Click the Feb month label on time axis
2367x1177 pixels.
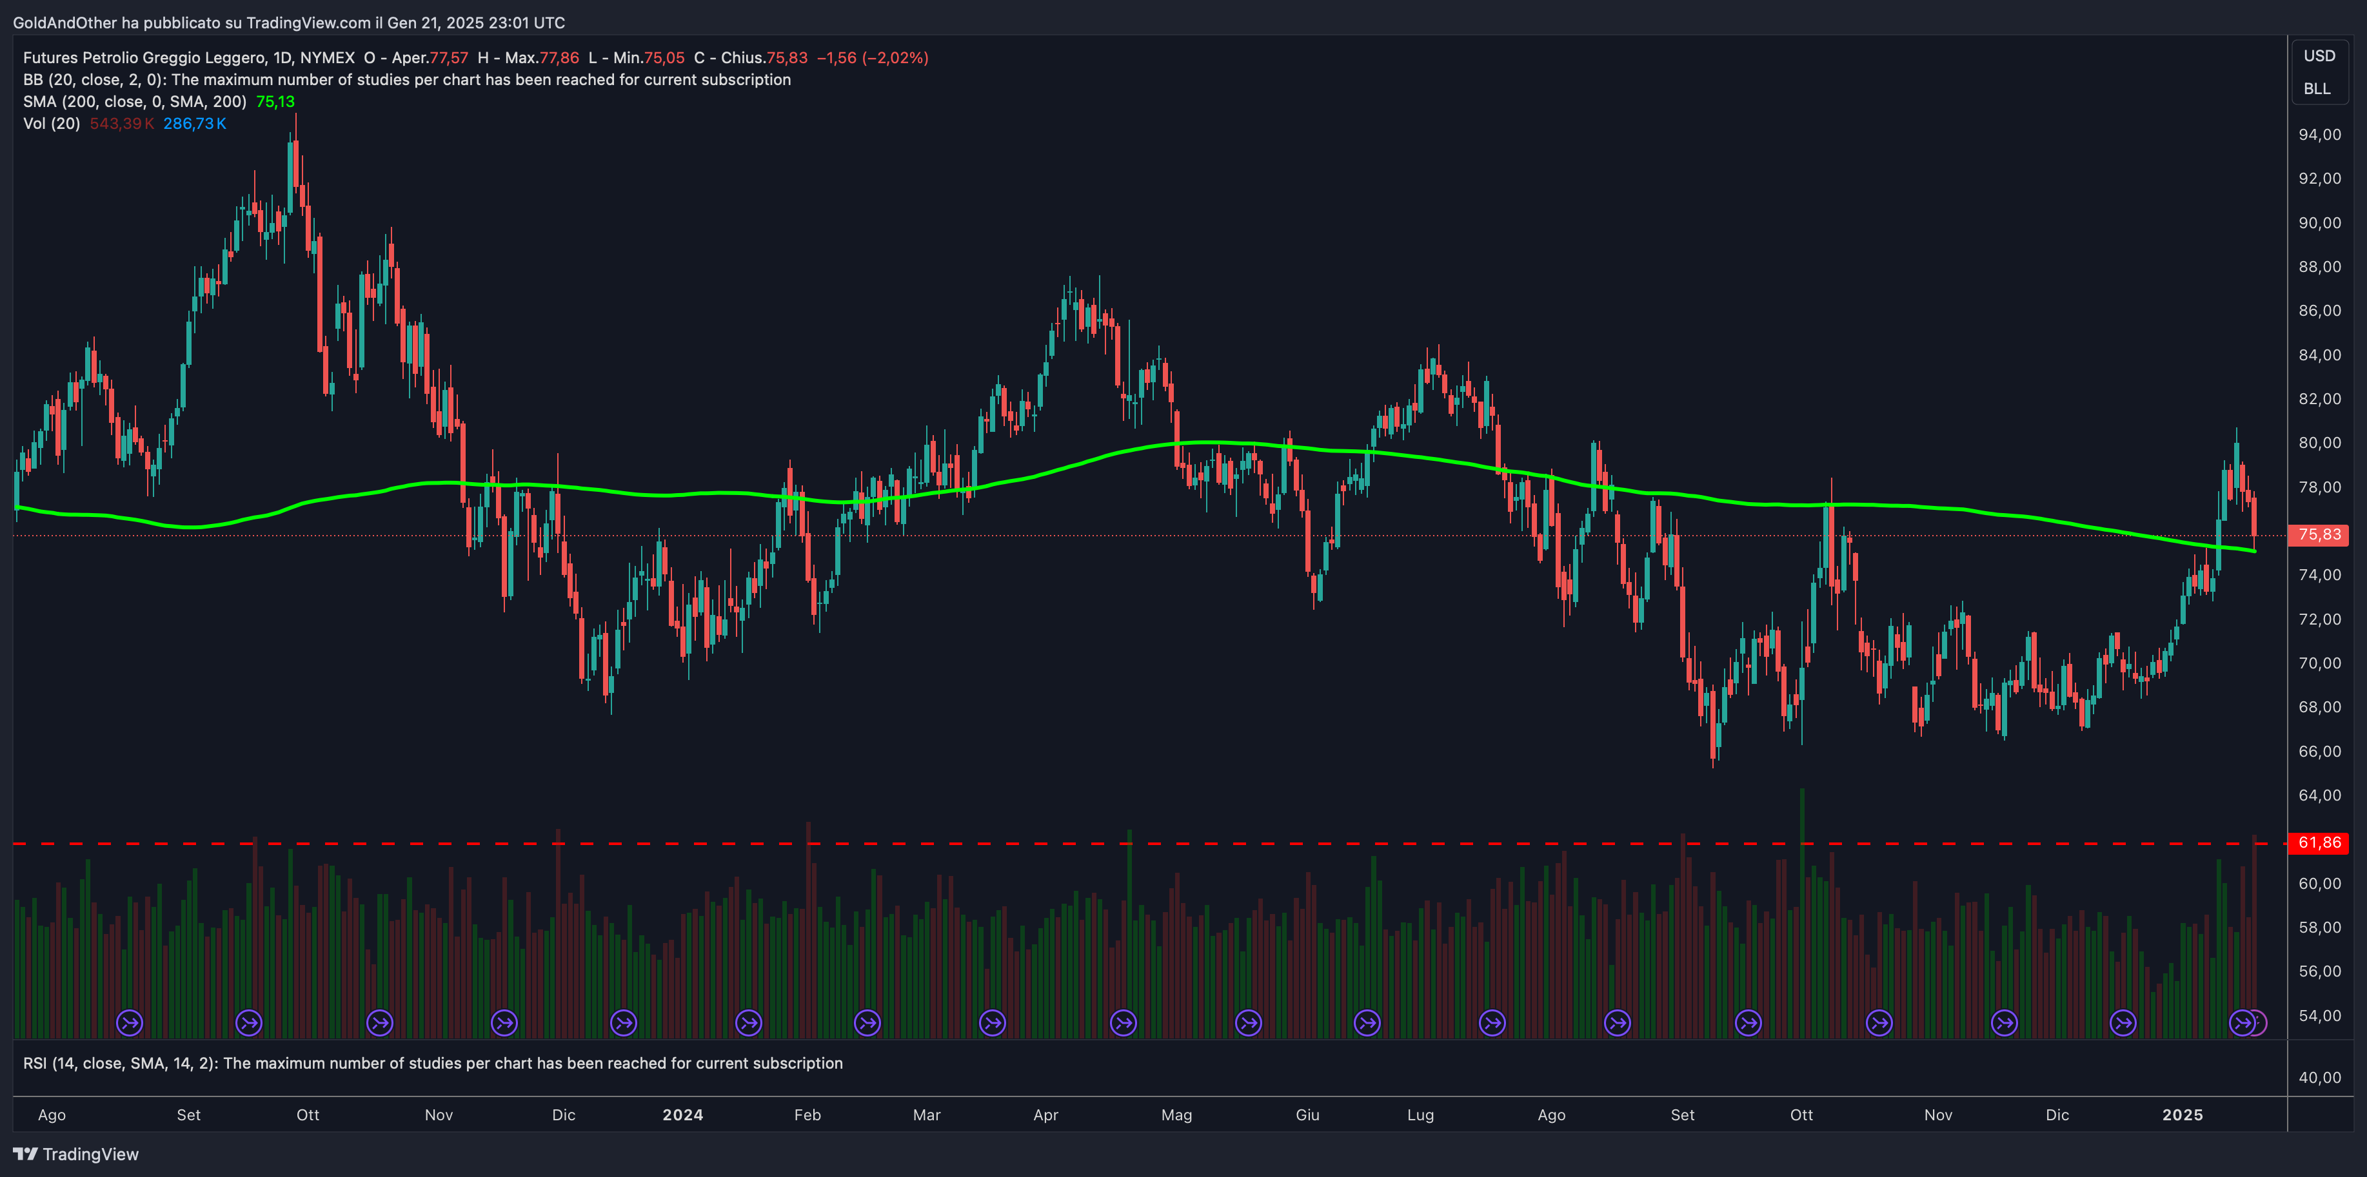coord(807,1114)
